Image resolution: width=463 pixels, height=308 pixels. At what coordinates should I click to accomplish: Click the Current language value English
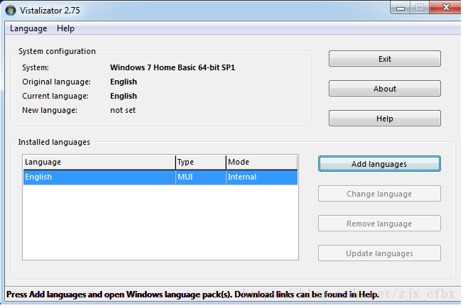click(x=124, y=96)
